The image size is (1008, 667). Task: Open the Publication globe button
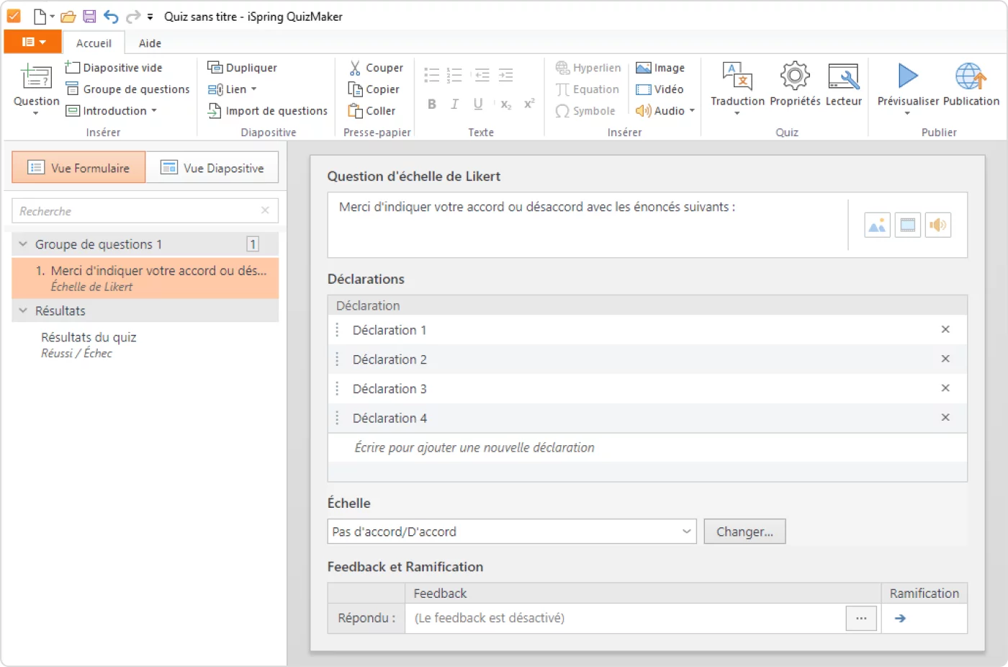click(971, 85)
